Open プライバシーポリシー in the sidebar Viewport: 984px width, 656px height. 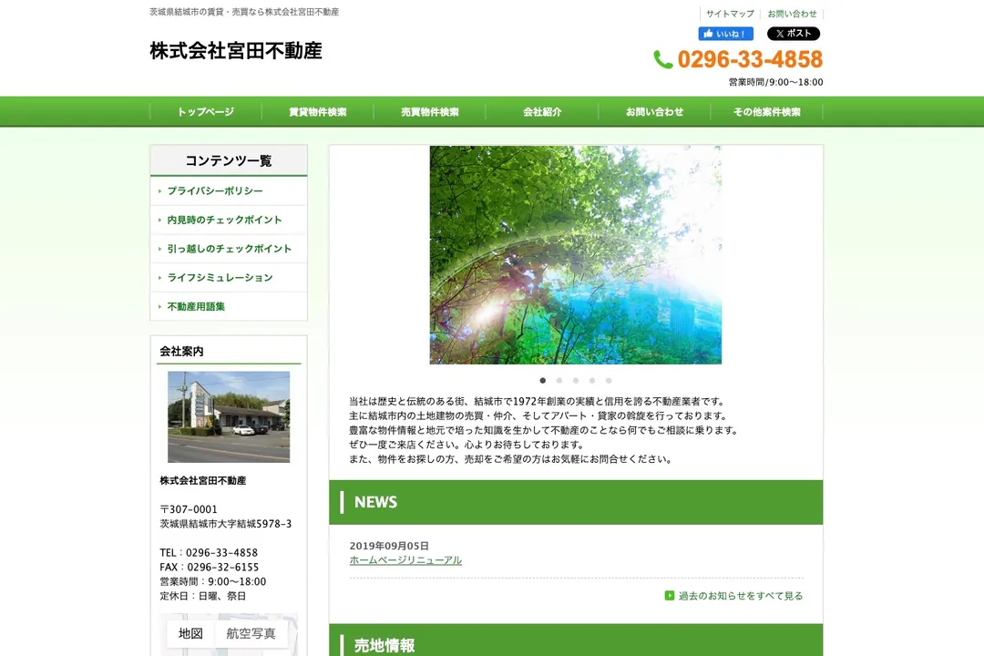215,191
